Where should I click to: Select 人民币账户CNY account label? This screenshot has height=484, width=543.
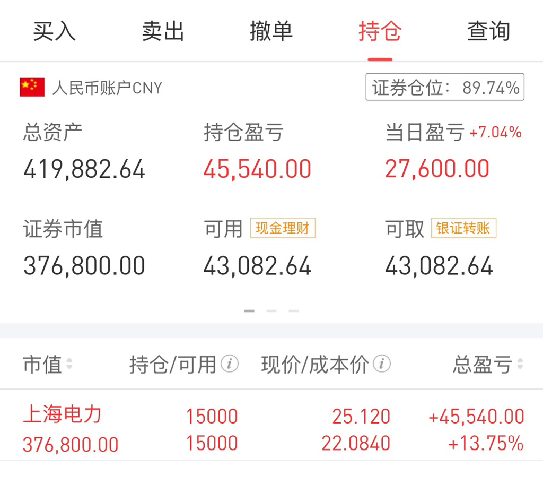tap(107, 88)
